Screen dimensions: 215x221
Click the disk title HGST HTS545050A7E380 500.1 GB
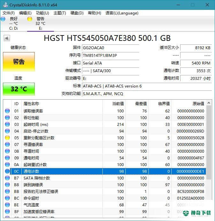click(107, 38)
